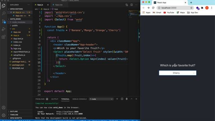Open the Gmail bookmark

157,13
